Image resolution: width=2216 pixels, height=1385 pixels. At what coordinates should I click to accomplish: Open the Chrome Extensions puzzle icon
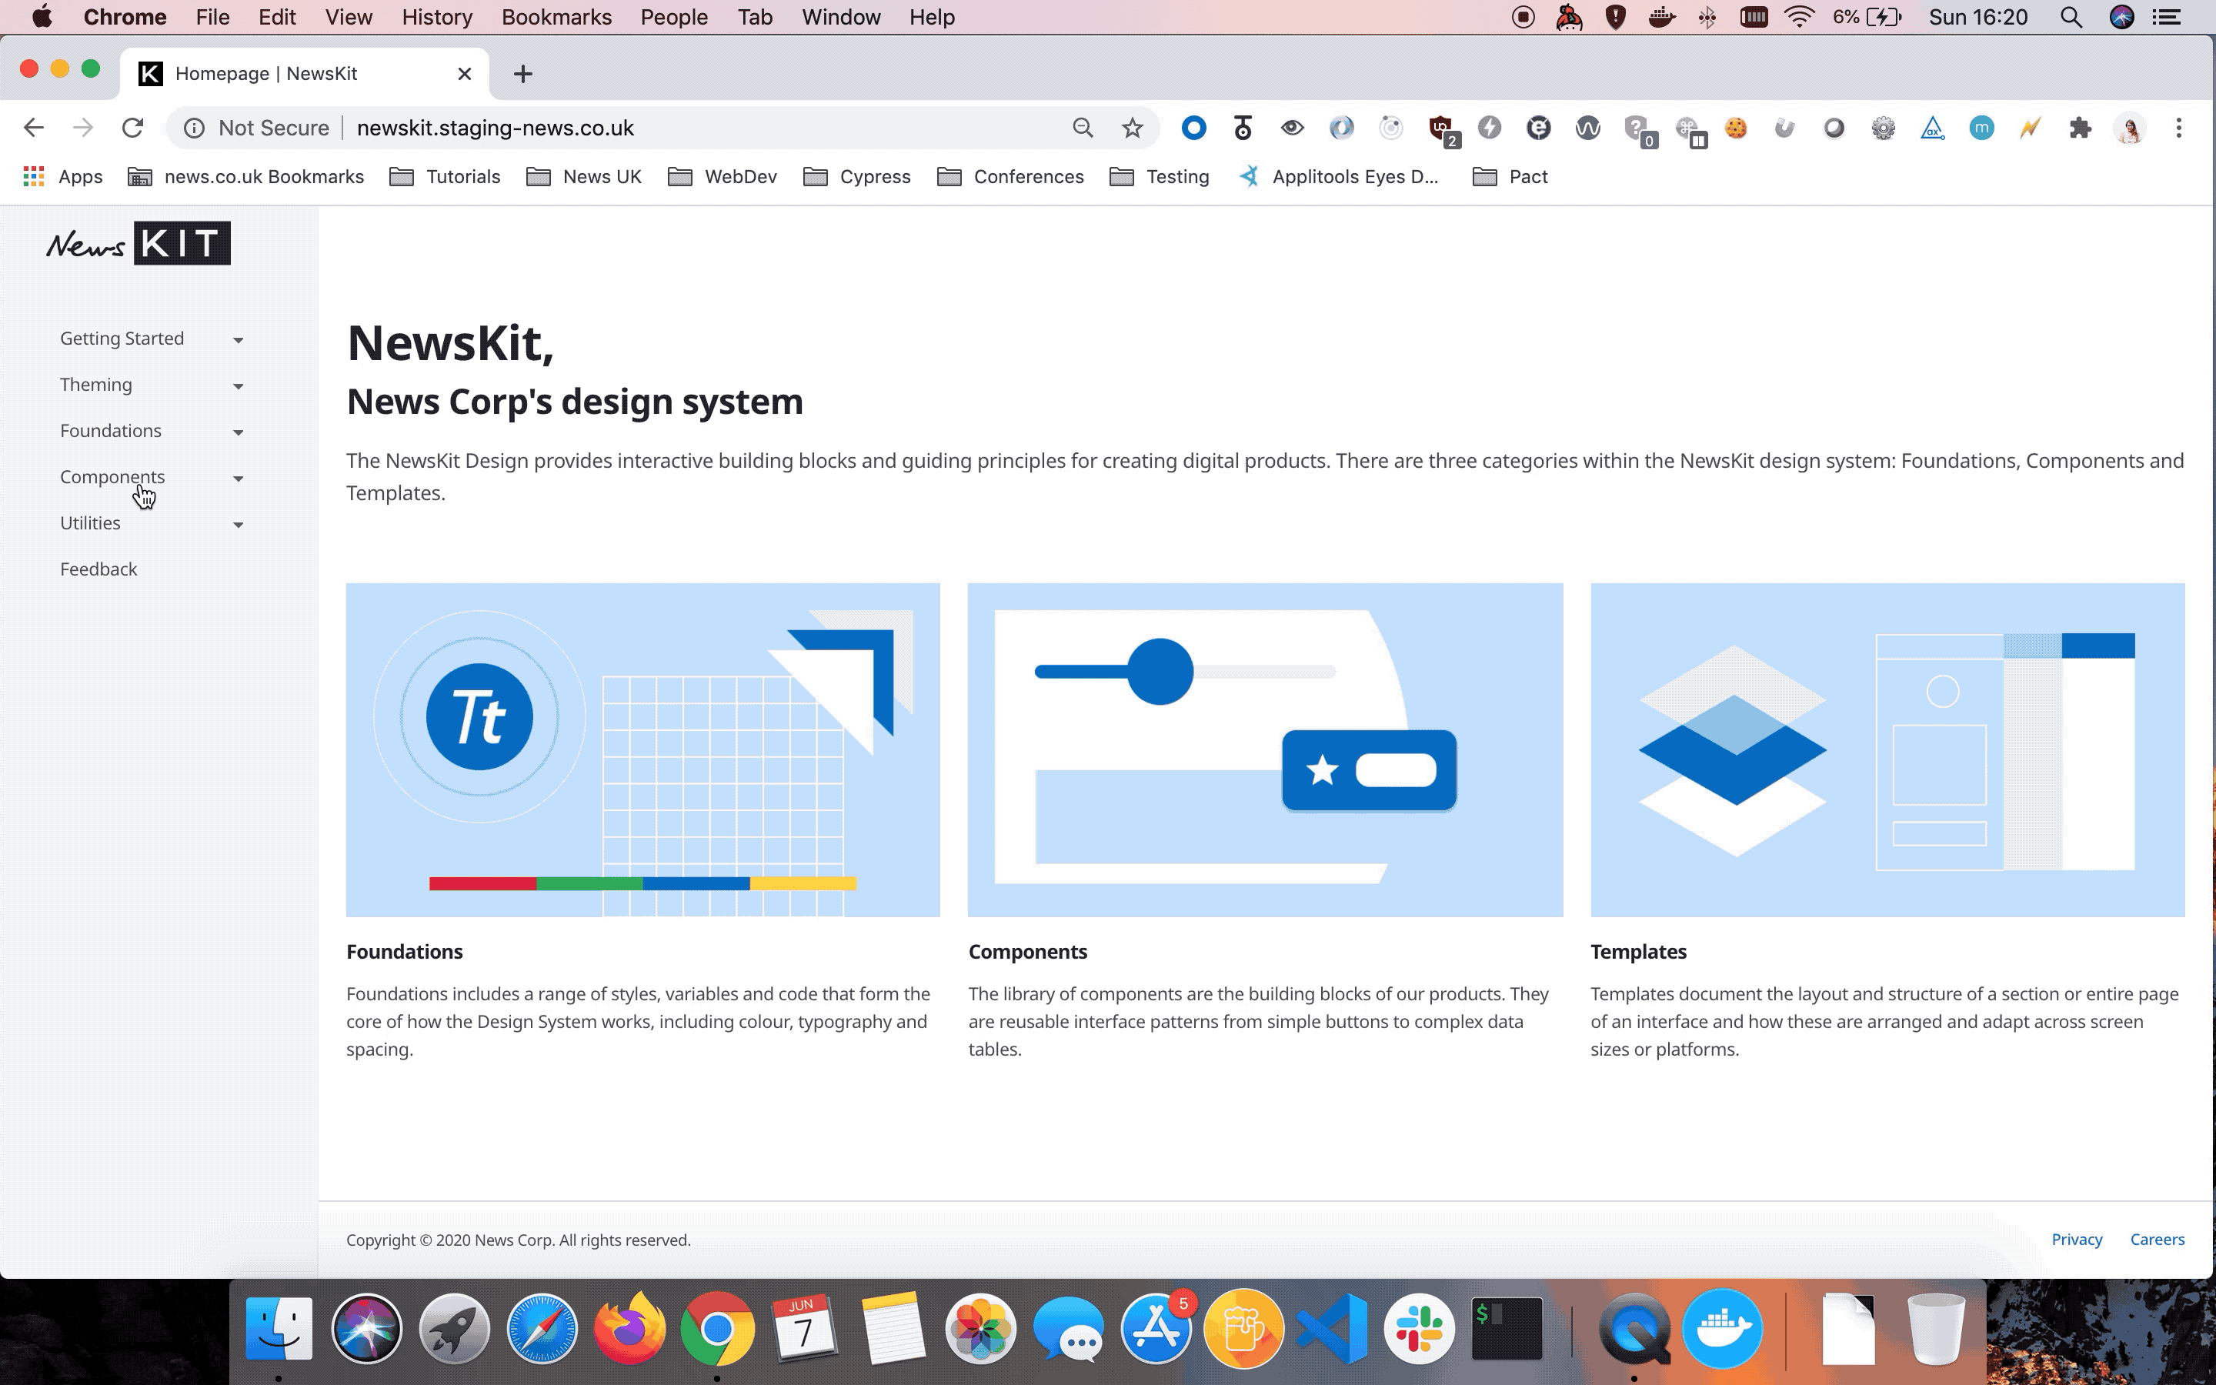coord(2080,128)
